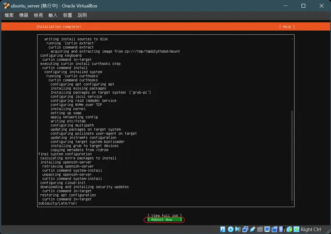This screenshot has height=234, width=331.
Task: Select the 'setting up swap' log line
Action: coord(66,113)
